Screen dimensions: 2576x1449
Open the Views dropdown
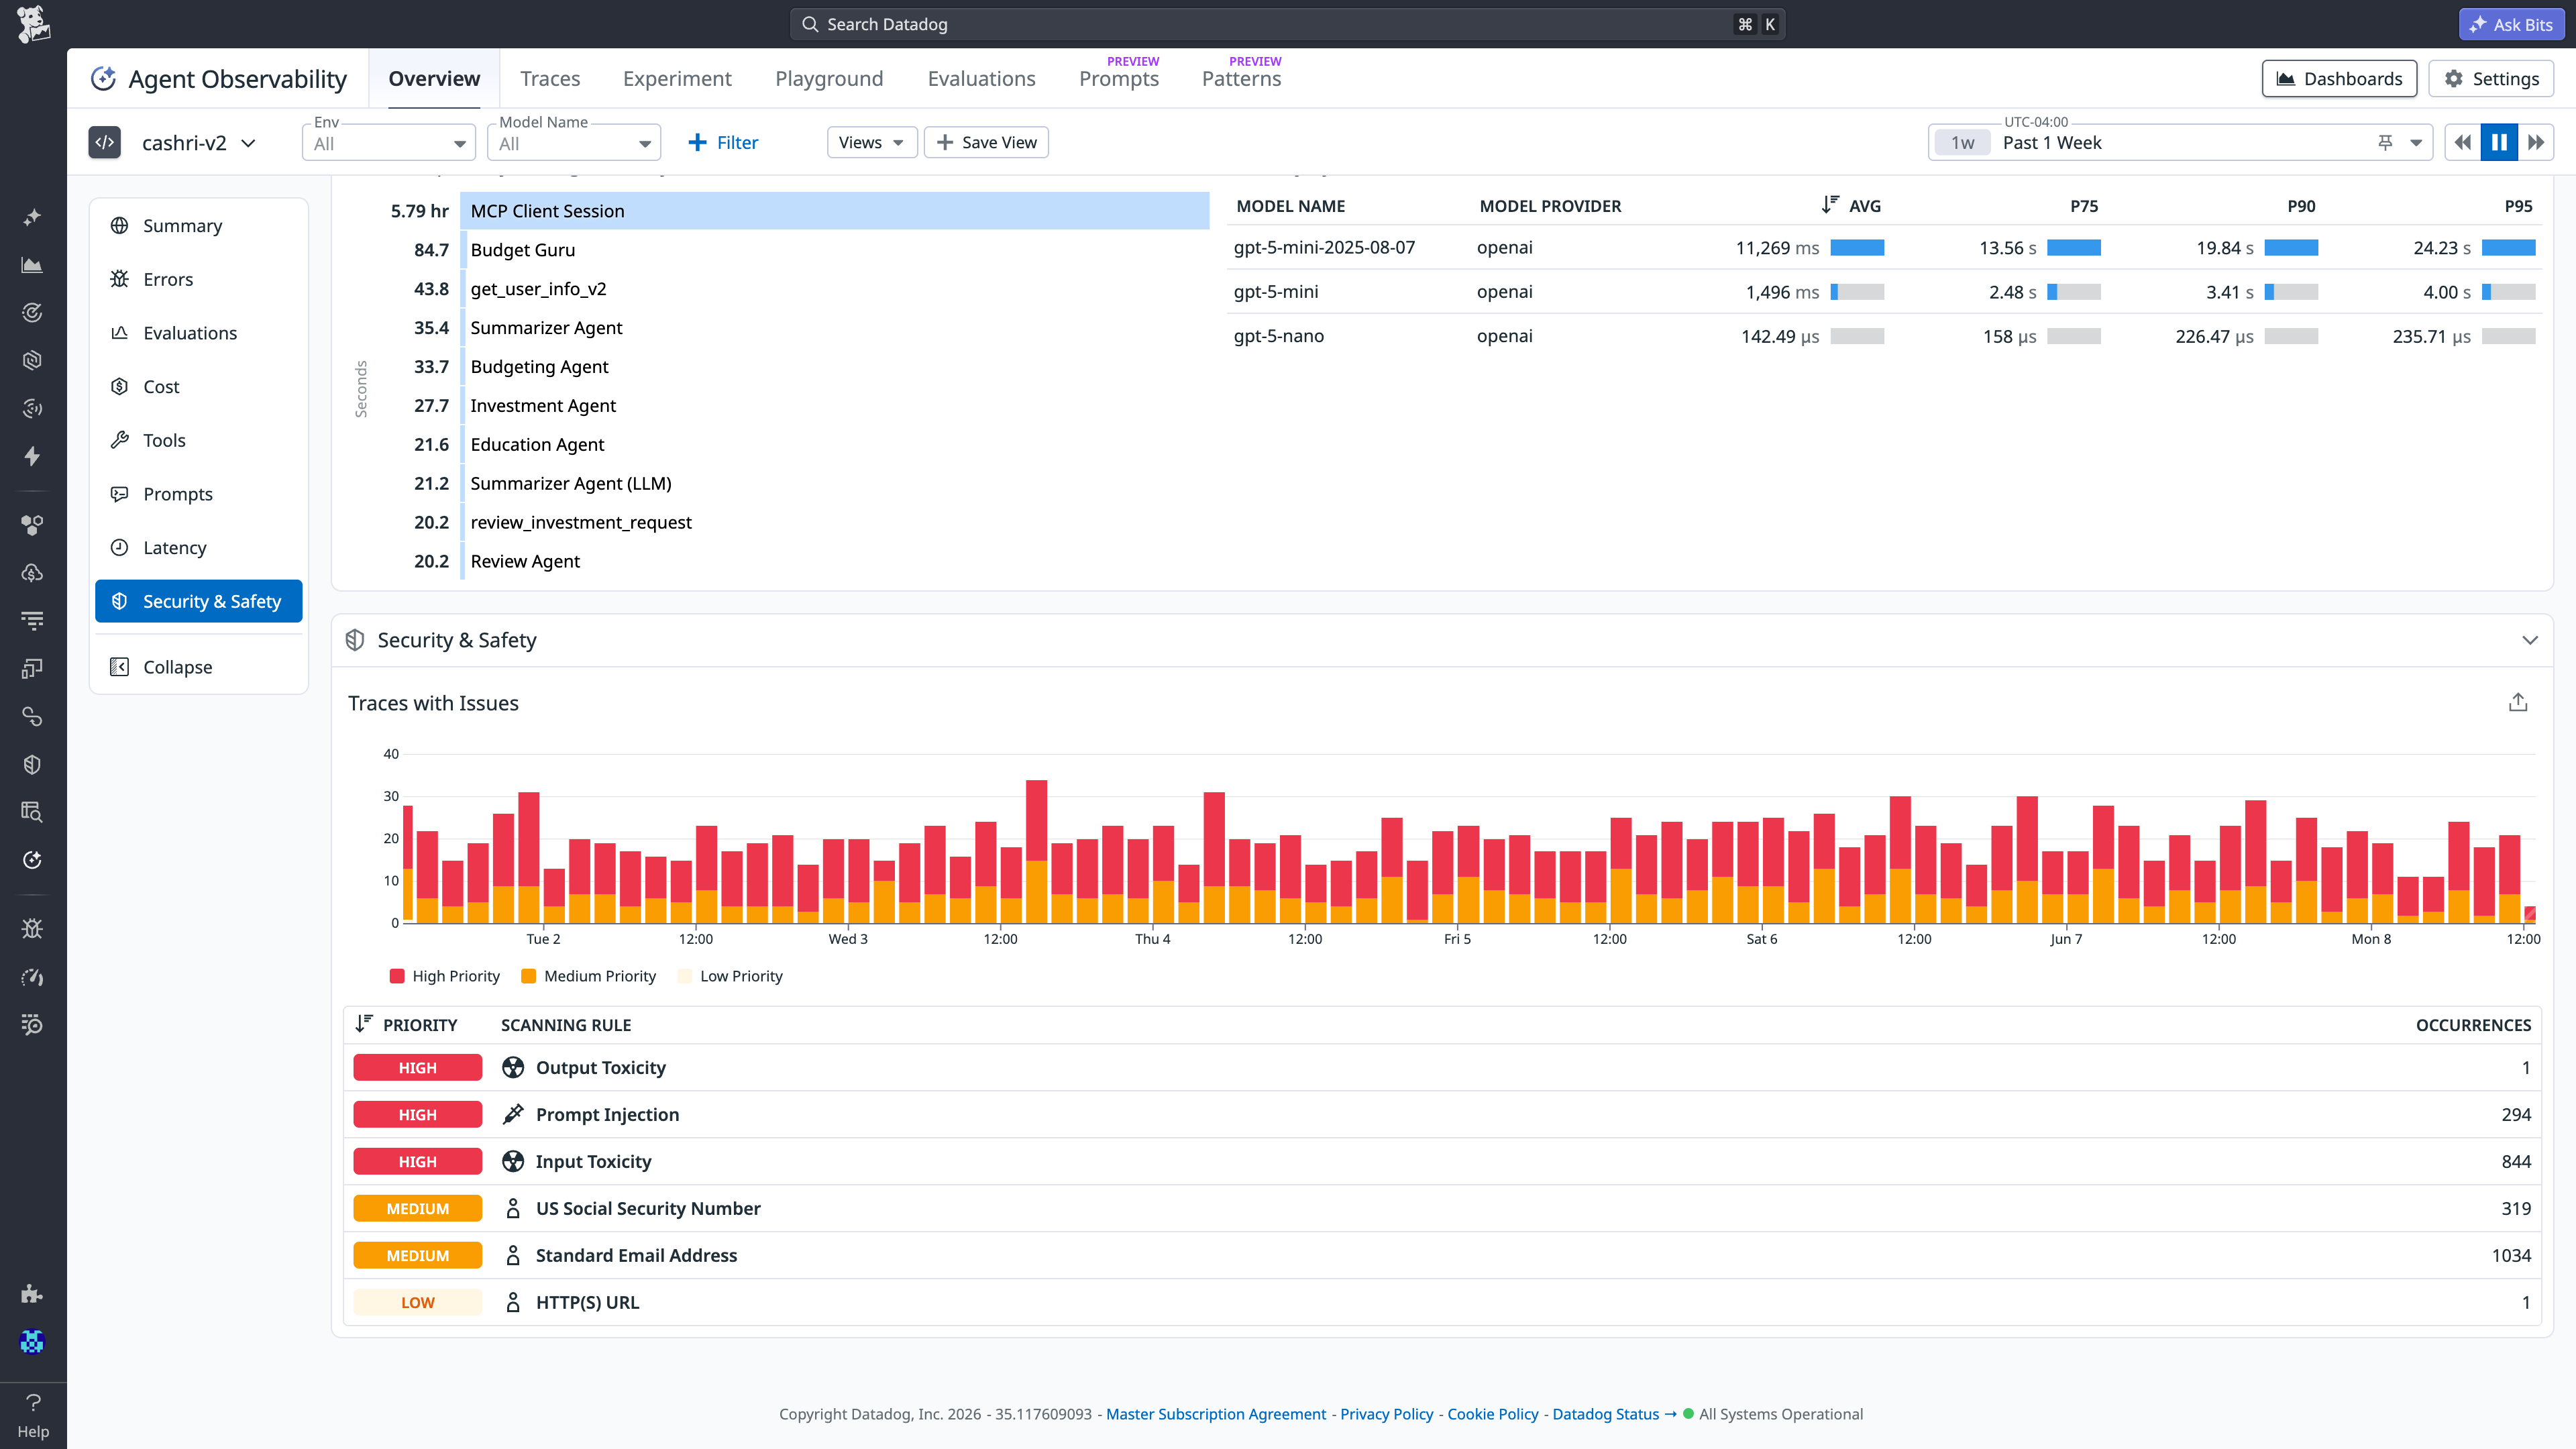point(871,142)
